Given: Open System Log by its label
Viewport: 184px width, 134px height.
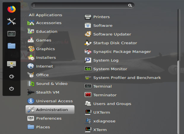Looking at the screenshot, I should [106, 60].
